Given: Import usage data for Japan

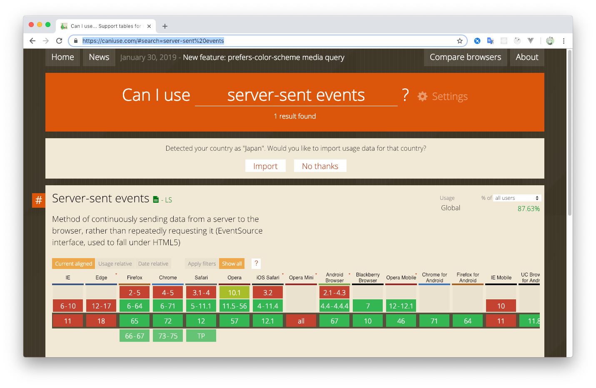Looking at the screenshot, I should point(265,166).
